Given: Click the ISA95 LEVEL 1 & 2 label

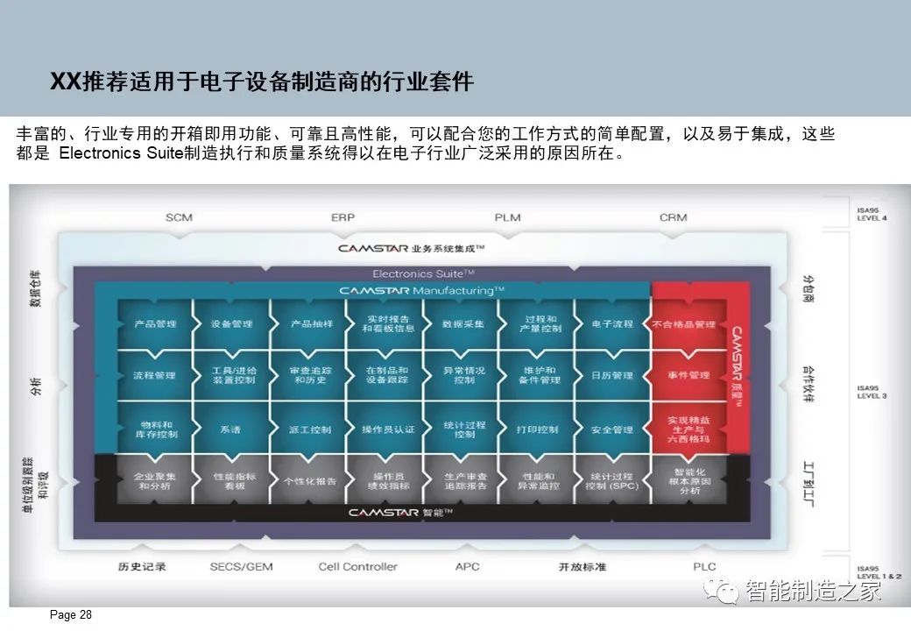Looking at the screenshot, I should point(879,572).
